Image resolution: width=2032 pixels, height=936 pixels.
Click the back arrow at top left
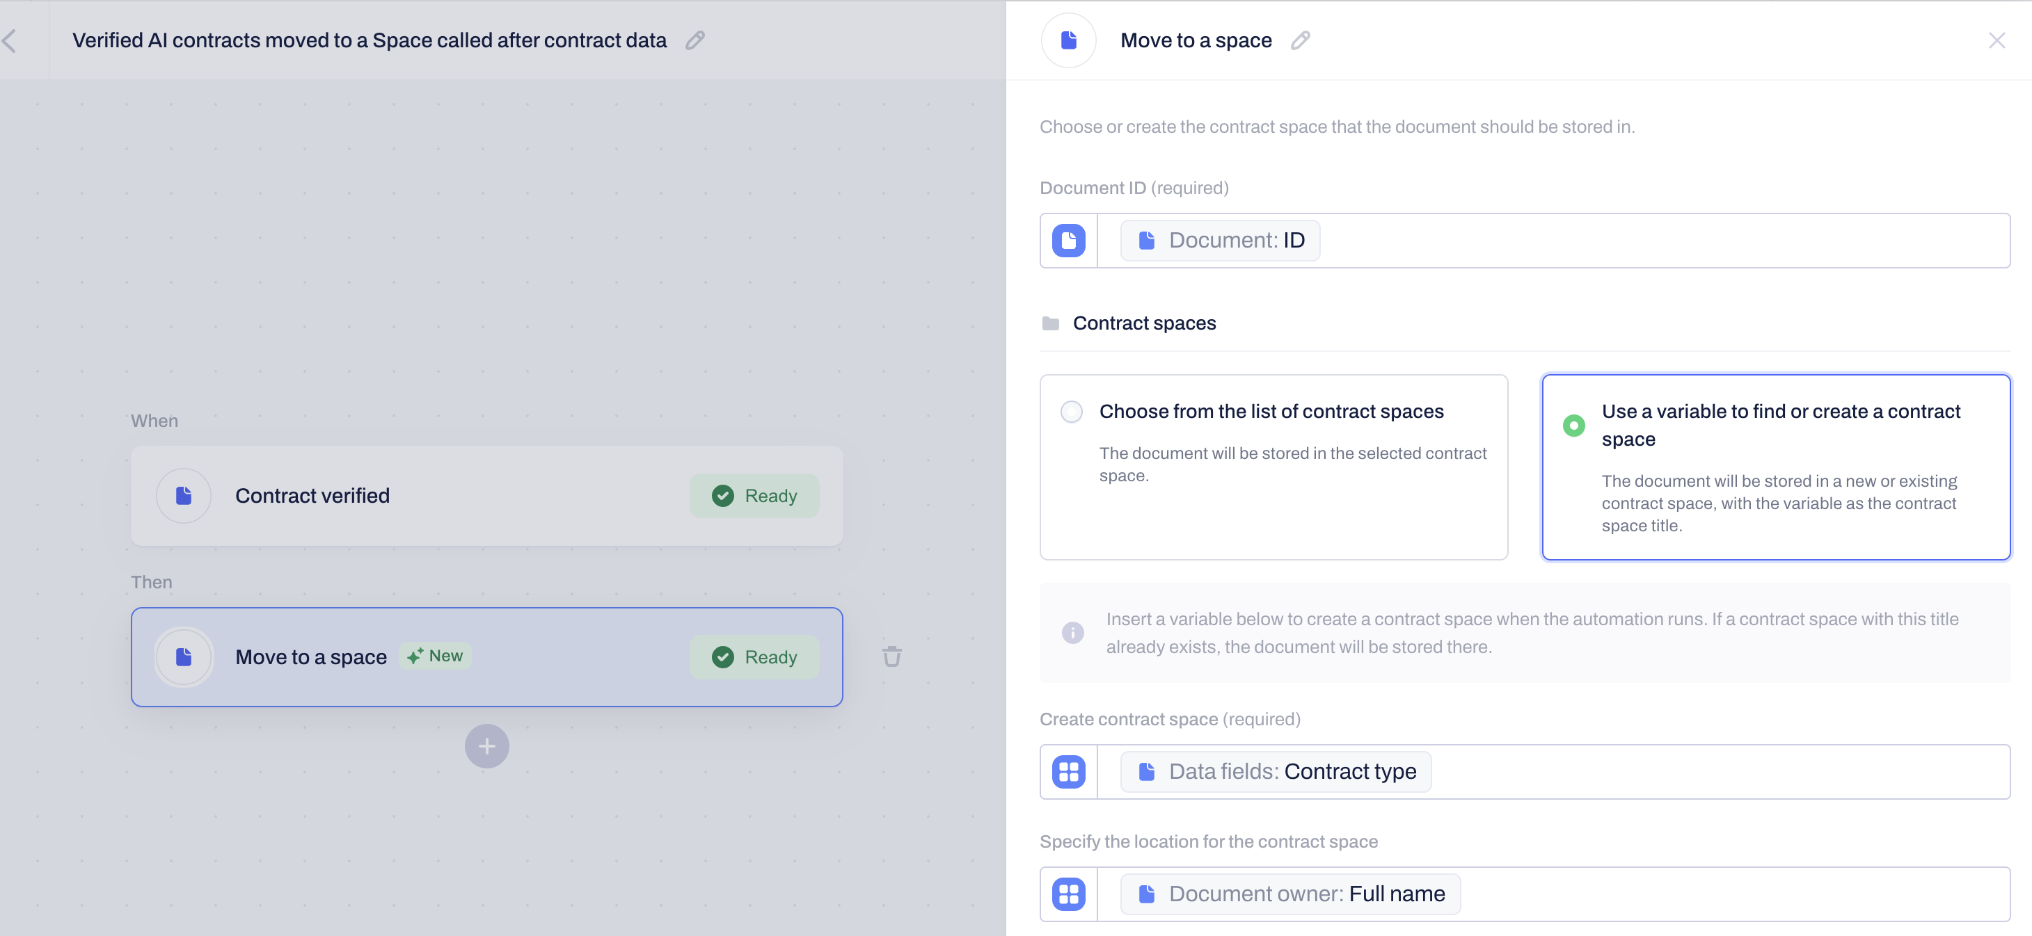tap(10, 40)
